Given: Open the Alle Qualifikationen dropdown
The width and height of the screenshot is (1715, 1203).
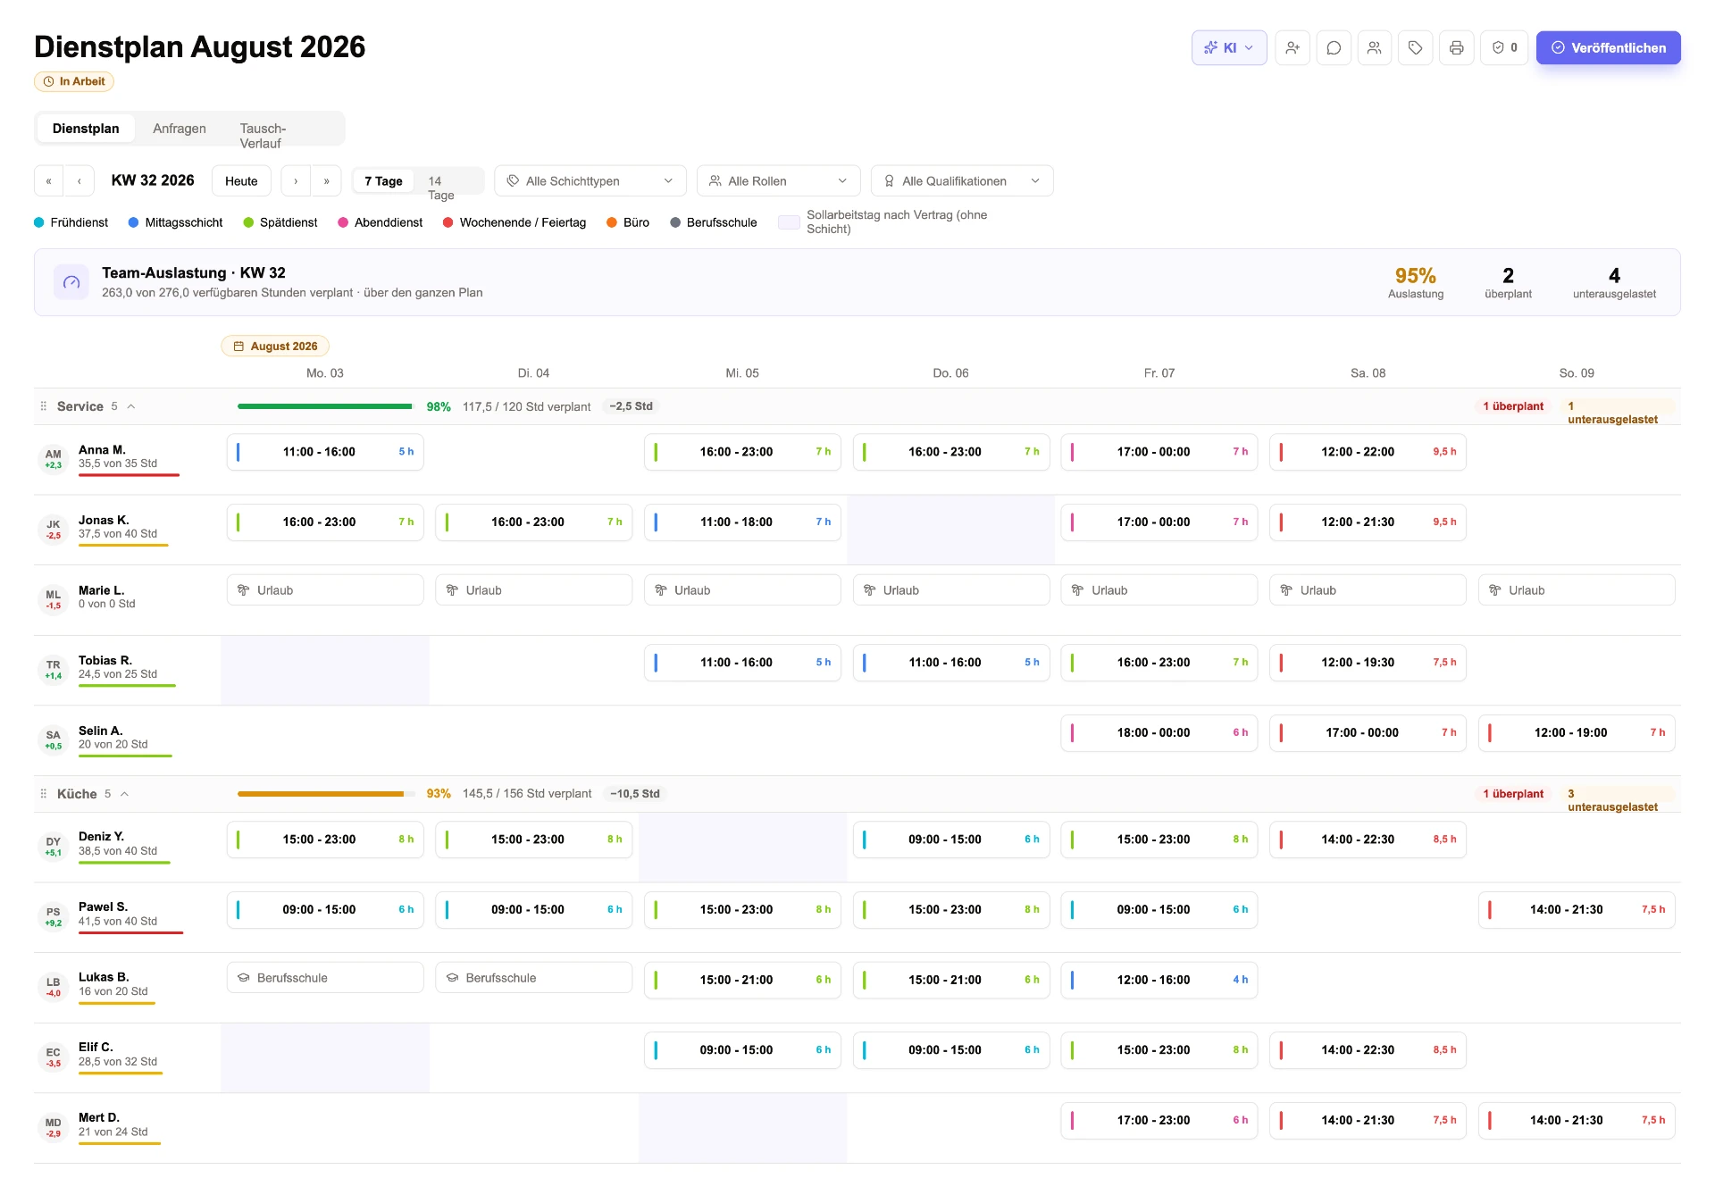Looking at the screenshot, I should [x=962, y=181].
